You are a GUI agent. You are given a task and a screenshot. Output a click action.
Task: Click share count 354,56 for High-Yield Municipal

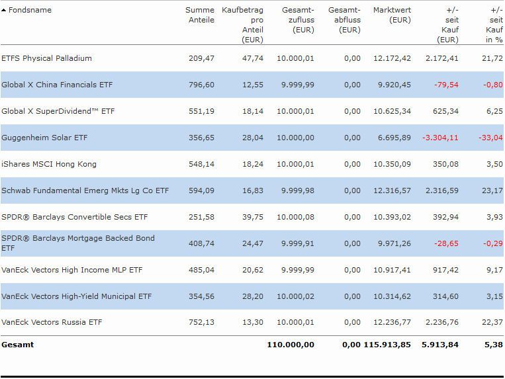[201, 296]
